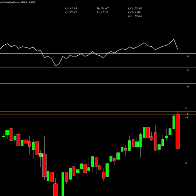Click the '32' price axis label
This screenshot has height=196, width=196.
click(186, 108)
